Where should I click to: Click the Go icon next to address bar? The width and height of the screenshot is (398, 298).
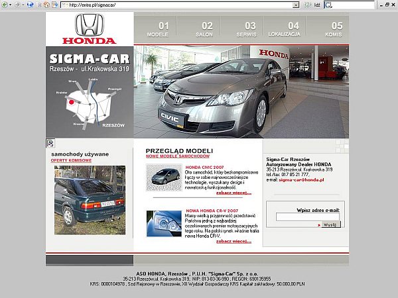[x=307, y=5]
